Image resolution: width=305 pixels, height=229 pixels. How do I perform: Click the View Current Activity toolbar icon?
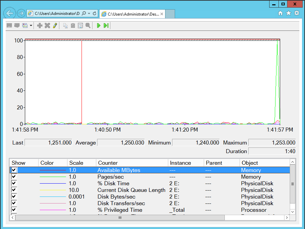[9, 26]
